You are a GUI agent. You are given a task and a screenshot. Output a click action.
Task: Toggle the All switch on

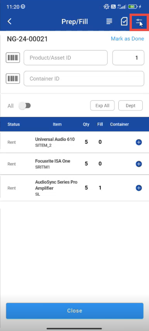coord(25,106)
